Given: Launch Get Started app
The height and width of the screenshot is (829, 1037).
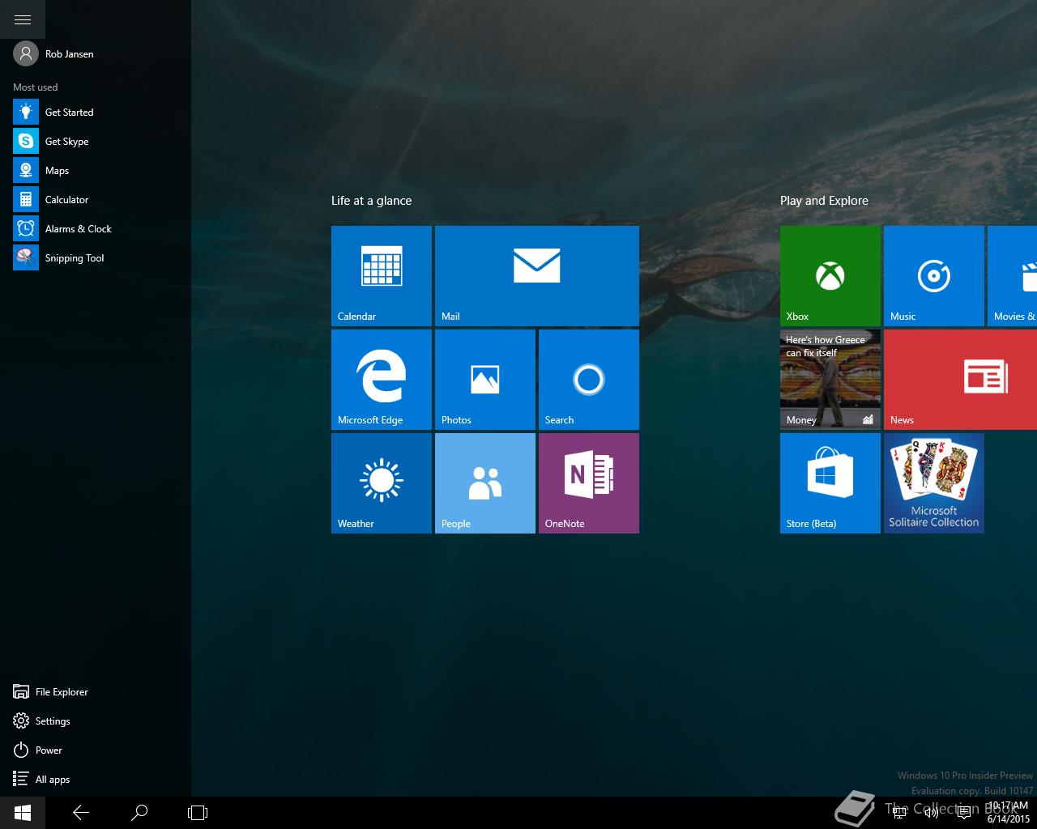Looking at the screenshot, I should tap(96, 112).
